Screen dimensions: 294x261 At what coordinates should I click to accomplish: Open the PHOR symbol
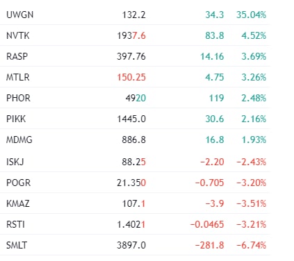(18, 98)
